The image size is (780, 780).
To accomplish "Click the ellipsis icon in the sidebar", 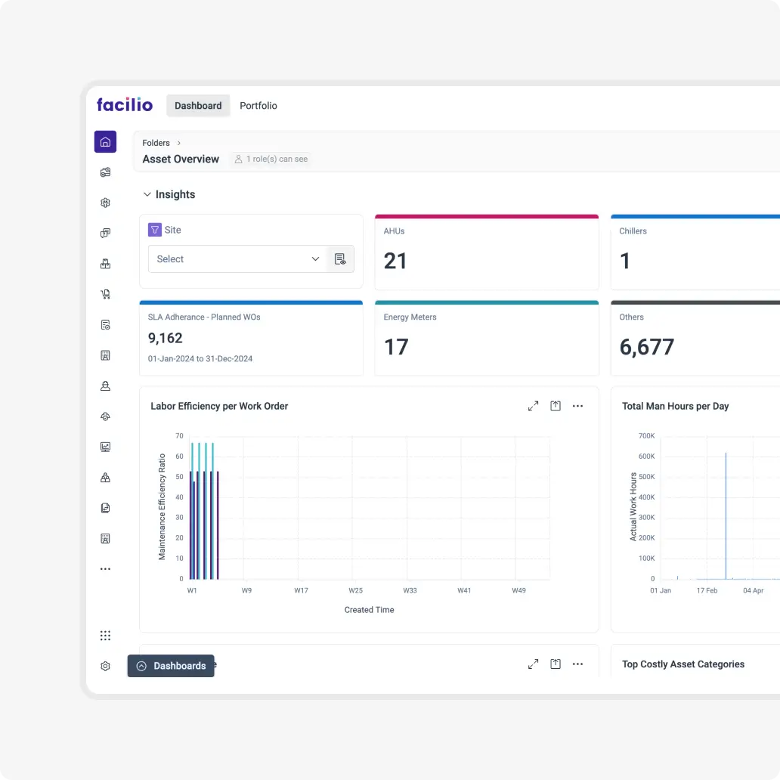I will (105, 568).
